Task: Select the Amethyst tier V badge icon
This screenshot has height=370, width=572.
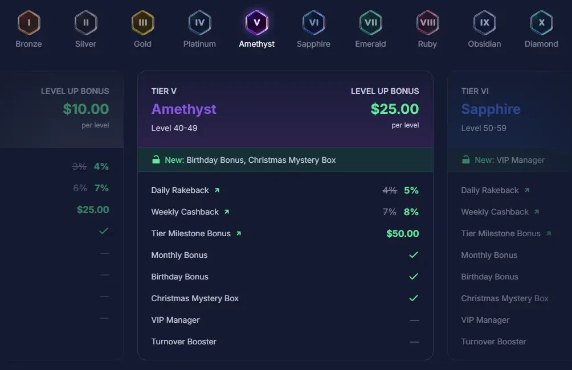Action: point(257,23)
